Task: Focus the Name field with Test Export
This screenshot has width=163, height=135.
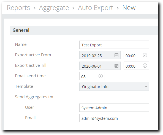Action: (x=114, y=45)
